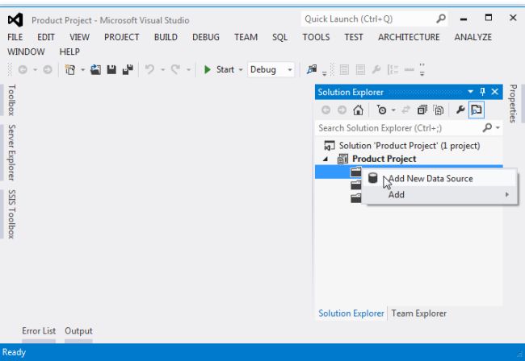Collapse the Product Project tree node

coord(325,160)
